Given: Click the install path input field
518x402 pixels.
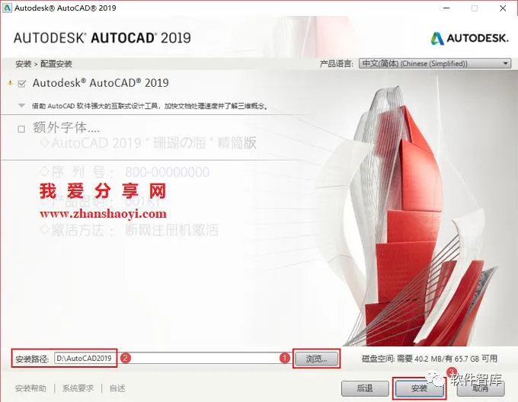Looking at the screenshot, I should (x=173, y=358).
